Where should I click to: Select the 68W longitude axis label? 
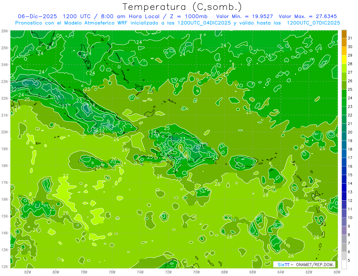(x=225, y=272)
